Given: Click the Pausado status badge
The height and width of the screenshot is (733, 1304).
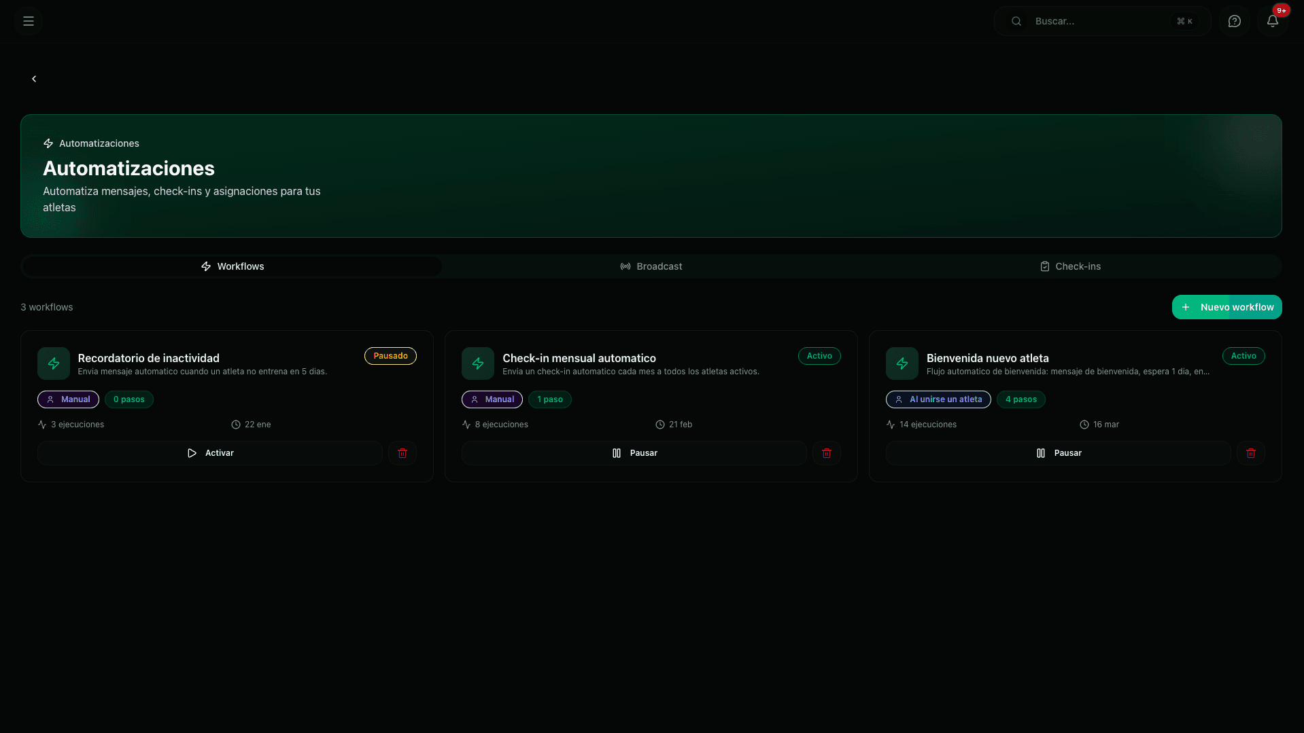Looking at the screenshot, I should tap(390, 355).
